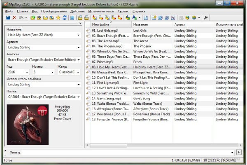The image size is (247, 165).
Task: Click the Save tag floppy disk icon
Action: (x=8, y=17)
